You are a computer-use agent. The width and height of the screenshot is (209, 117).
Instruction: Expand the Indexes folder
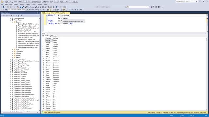coord(13,55)
